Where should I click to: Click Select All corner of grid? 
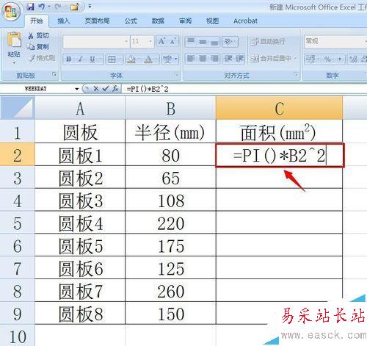click(17, 108)
